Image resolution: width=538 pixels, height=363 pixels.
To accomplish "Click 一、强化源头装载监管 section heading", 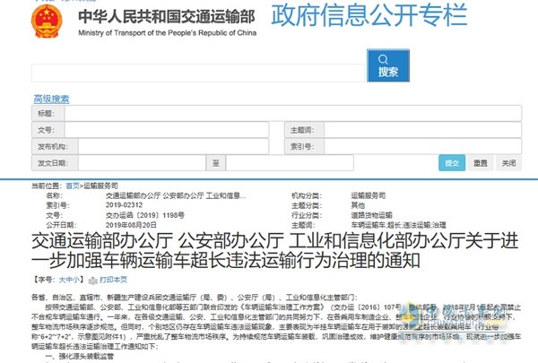I will (79, 357).
